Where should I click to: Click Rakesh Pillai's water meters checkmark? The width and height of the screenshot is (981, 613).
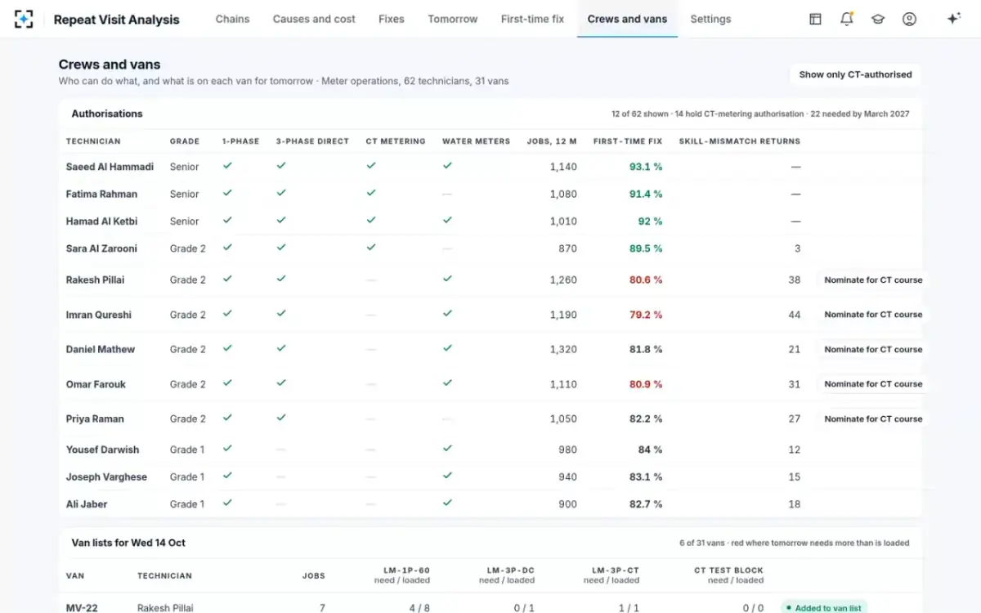click(447, 279)
